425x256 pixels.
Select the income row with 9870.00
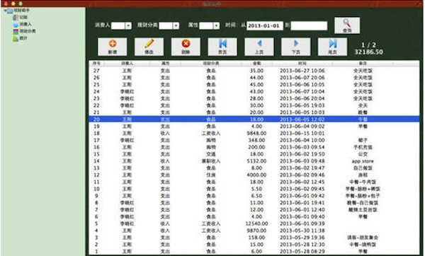tap(254, 231)
